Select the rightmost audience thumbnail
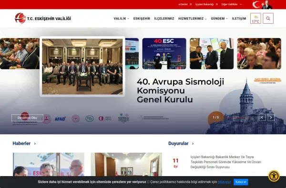 tap(259, 54)
